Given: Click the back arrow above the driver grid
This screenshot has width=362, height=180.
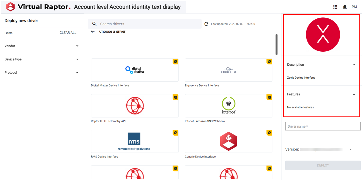Looking at the screenshot, I should click(93, 31).
